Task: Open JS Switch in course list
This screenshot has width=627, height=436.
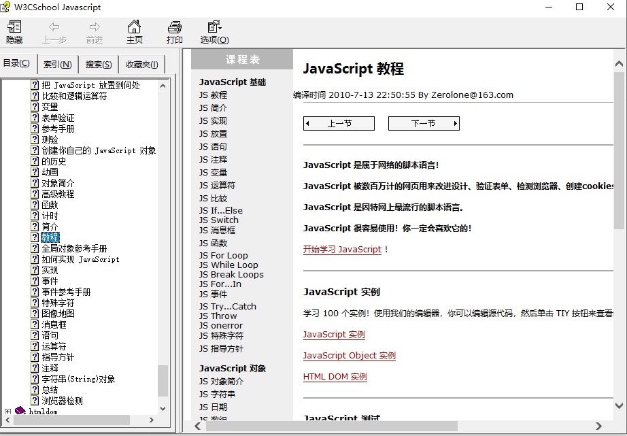Action: click(219, 220)
